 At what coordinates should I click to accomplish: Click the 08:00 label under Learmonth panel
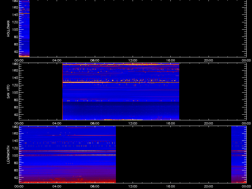click(95, 186)
